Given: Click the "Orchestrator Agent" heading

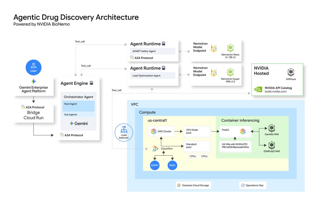Looking at the screenshot, I should point(79,97).
